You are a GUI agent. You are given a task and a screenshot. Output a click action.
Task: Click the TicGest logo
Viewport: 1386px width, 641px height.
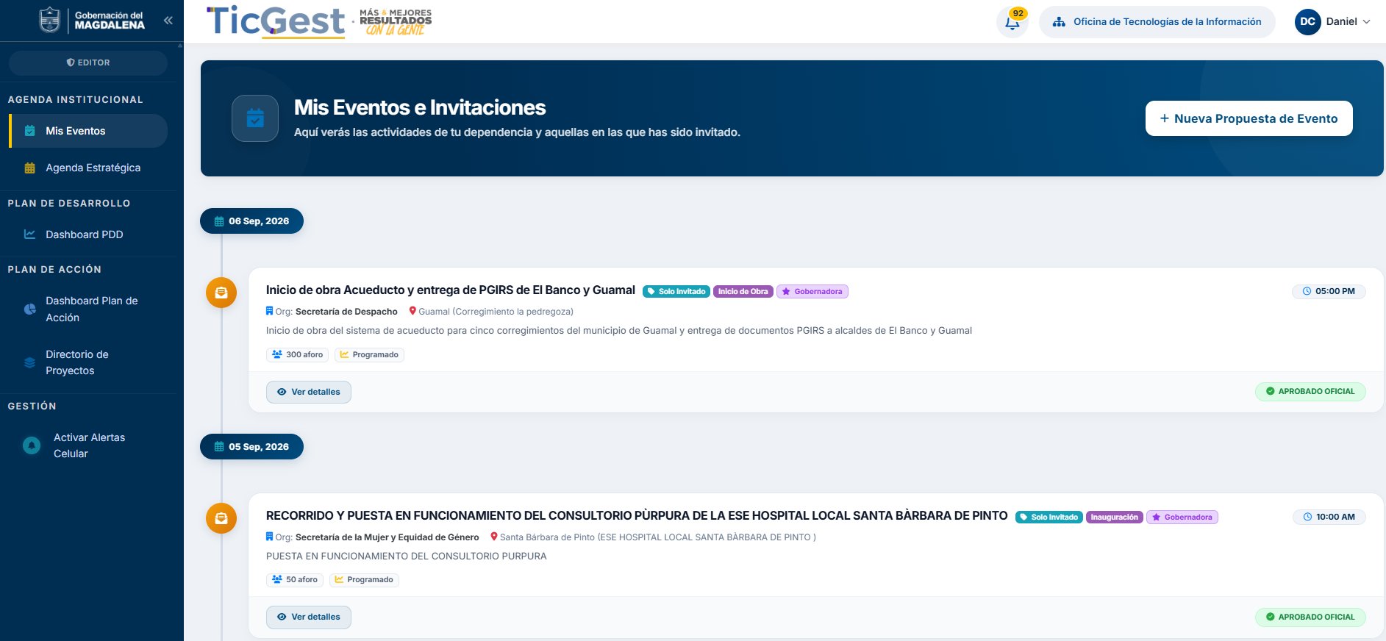pyautogui.click(x=276, y=21)
